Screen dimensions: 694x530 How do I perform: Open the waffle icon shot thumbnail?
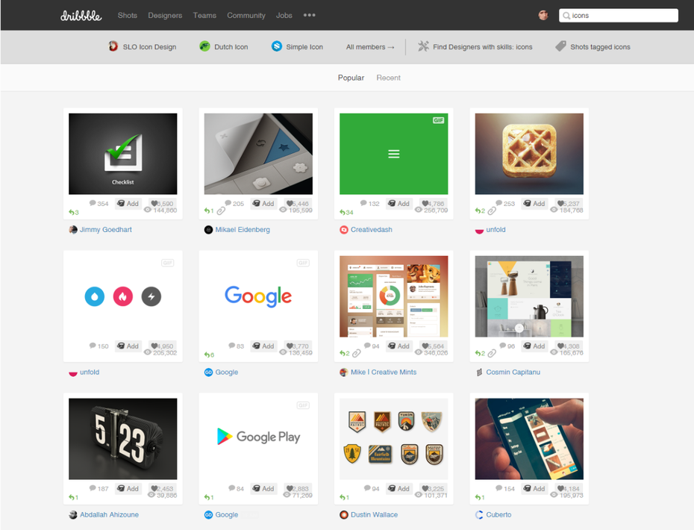pyautogui.click(x=529, y=154)
